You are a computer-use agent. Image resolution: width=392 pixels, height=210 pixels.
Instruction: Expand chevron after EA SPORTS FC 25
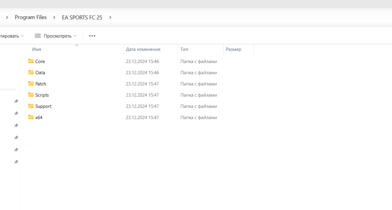click(x=110, y=17)
